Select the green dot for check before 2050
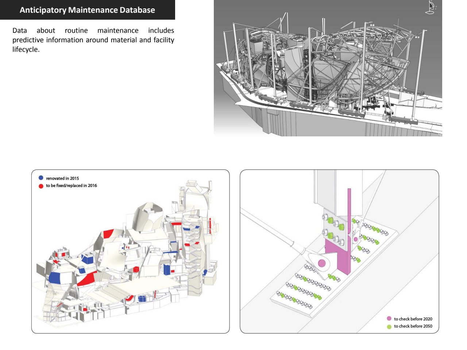Image resolution: width=467 pixels, height=350 pixels. coord(389,326)
